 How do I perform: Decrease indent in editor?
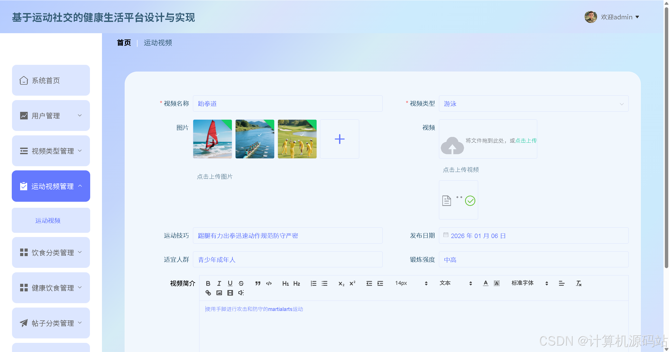[x=369, y=283]
